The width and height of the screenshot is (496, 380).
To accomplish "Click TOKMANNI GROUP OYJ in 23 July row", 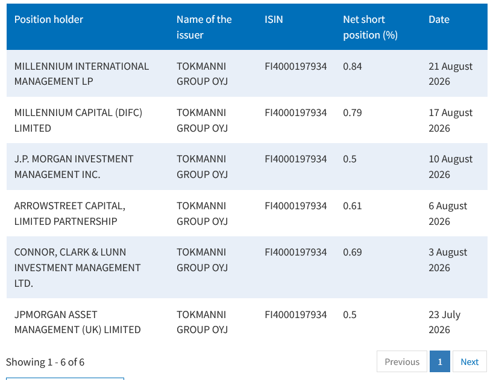I will [x=202, y=322].
